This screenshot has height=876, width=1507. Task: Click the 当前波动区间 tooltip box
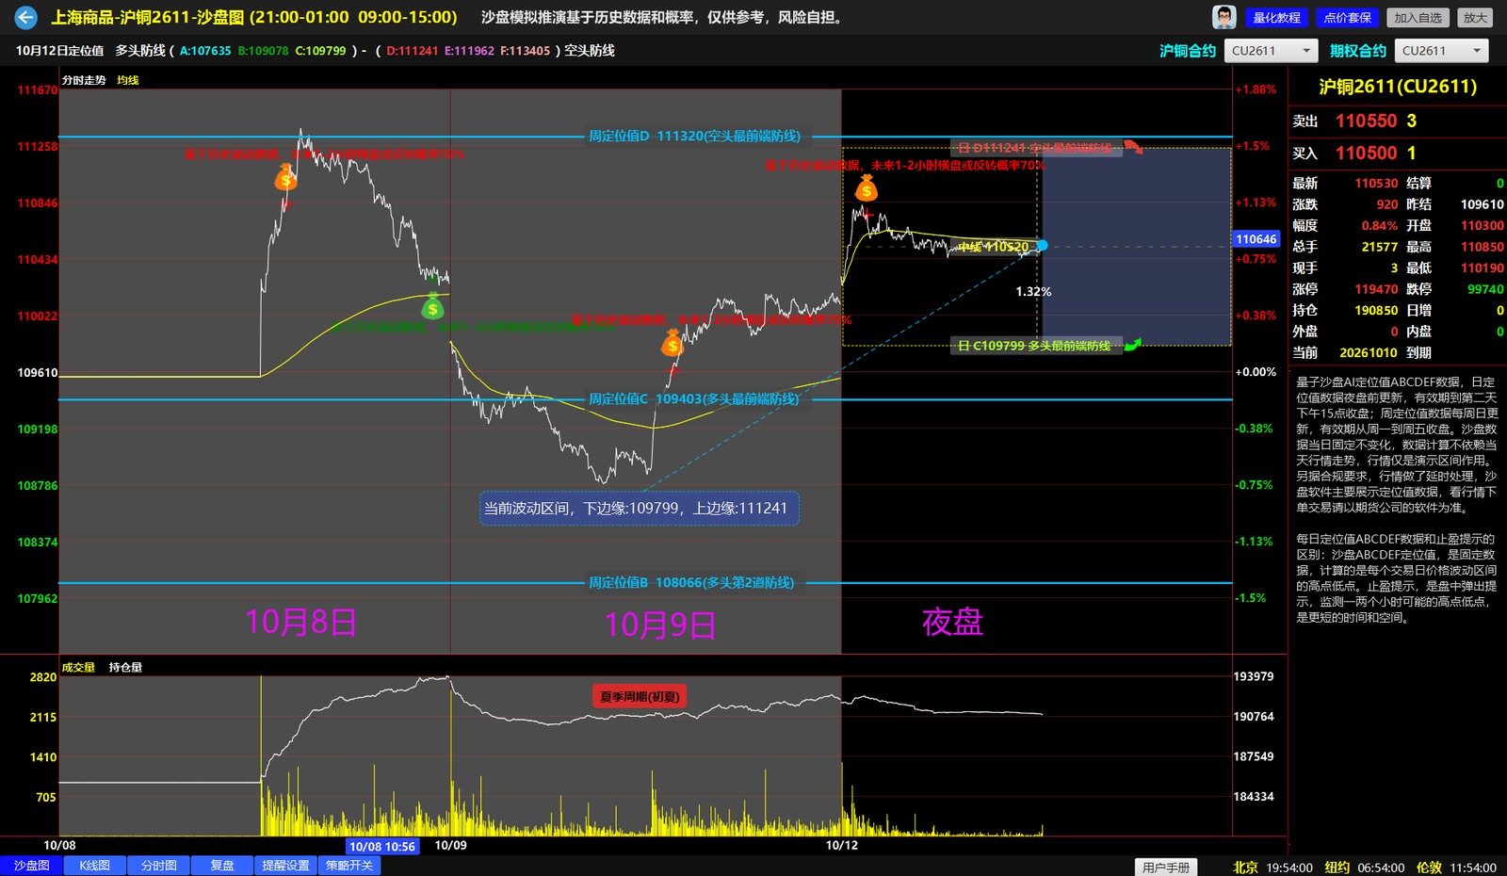640,509
